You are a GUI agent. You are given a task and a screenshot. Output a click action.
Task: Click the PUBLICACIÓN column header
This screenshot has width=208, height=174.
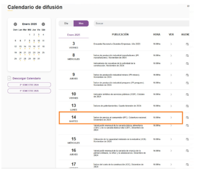(120, 34)
